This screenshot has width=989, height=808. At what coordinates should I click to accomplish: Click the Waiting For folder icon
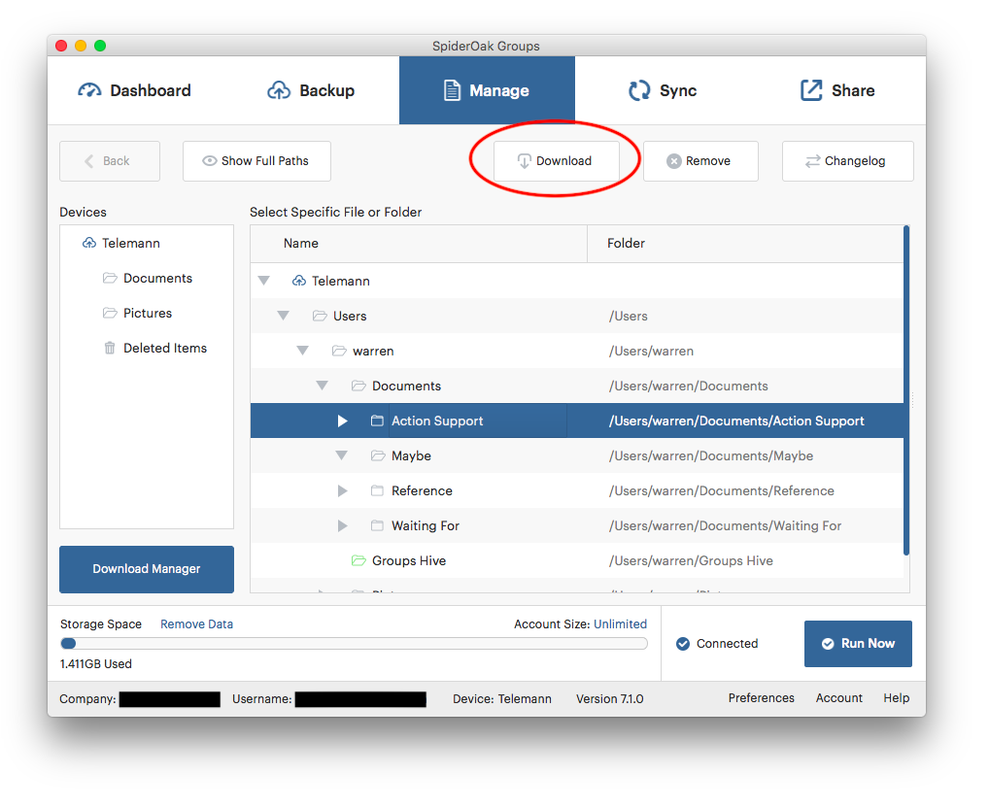pyautogui.click(x=377, y=525)
